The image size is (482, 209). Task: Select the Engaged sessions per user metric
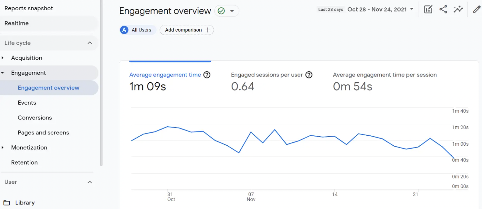[x=267, y=75]
